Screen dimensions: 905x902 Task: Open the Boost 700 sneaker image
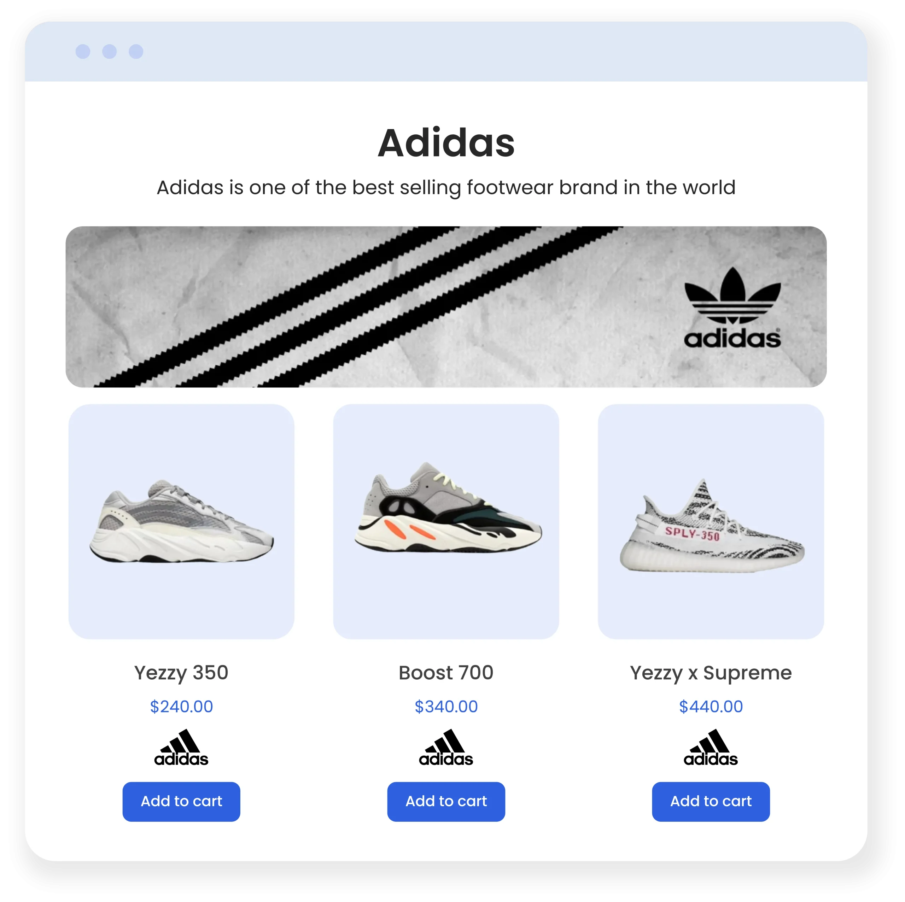click(446, 521)
